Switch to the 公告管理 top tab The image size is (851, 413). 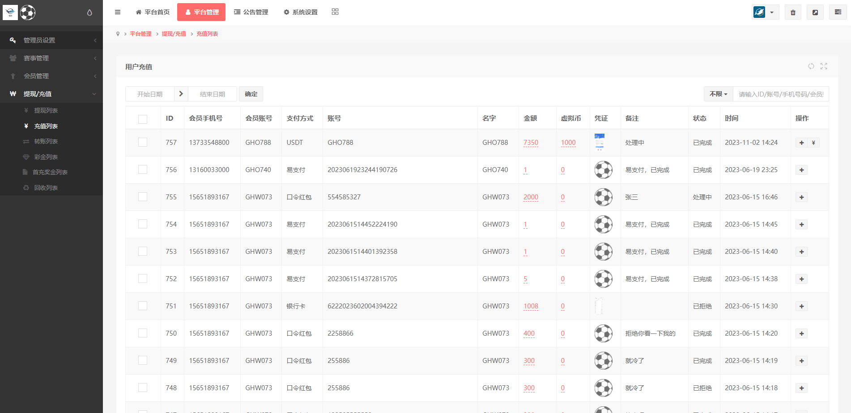coord(251,12)
